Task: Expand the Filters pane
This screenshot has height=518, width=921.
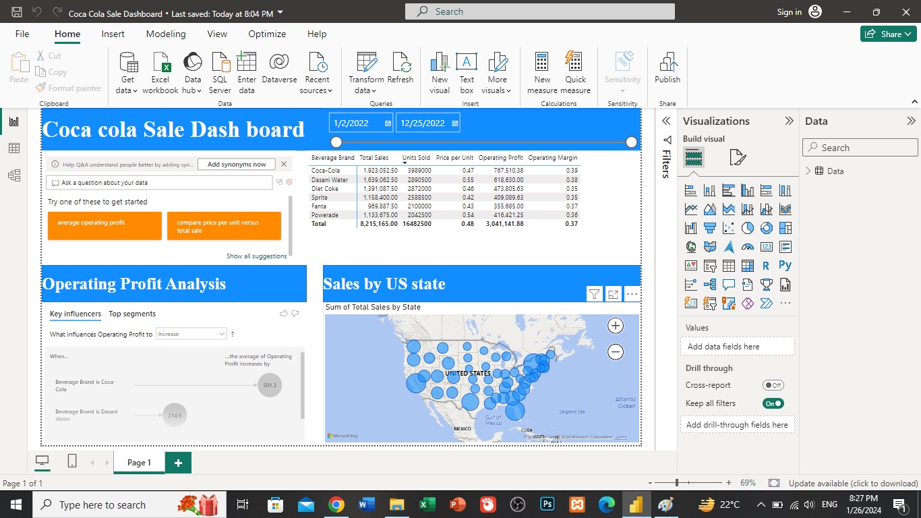Action: 667,121
